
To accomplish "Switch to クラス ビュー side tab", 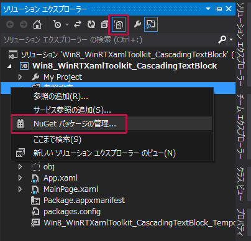I will point(241,184).
